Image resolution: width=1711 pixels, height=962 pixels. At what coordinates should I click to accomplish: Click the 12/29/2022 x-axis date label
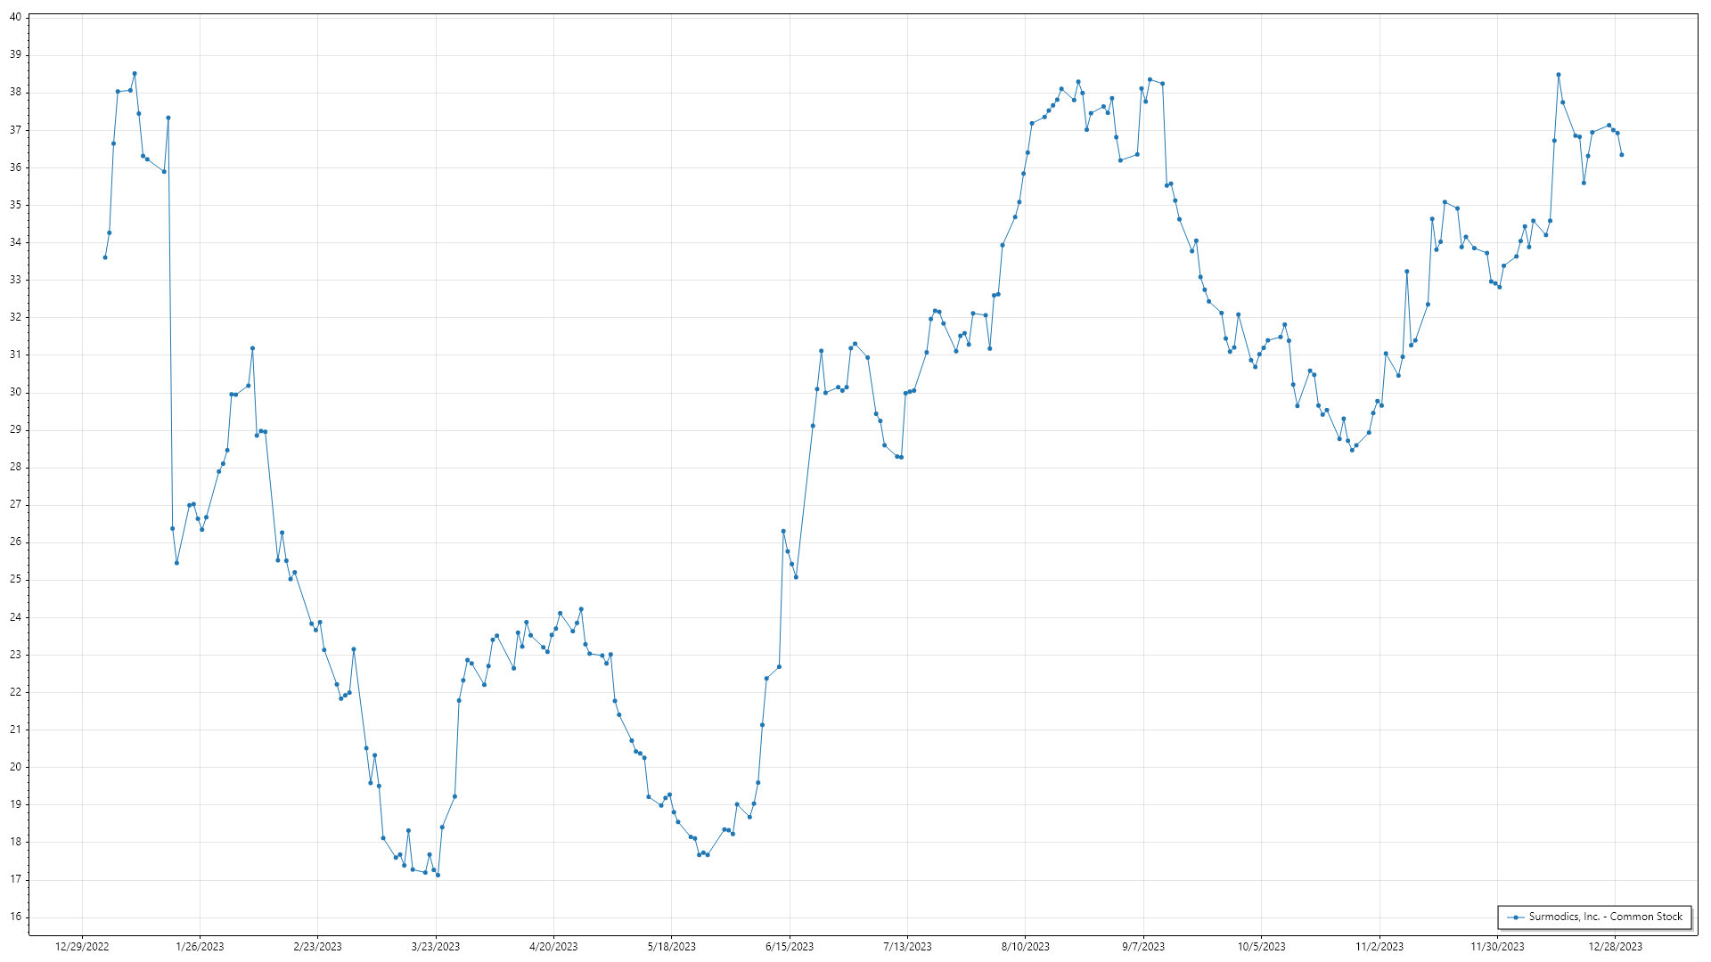pos(82,947)
